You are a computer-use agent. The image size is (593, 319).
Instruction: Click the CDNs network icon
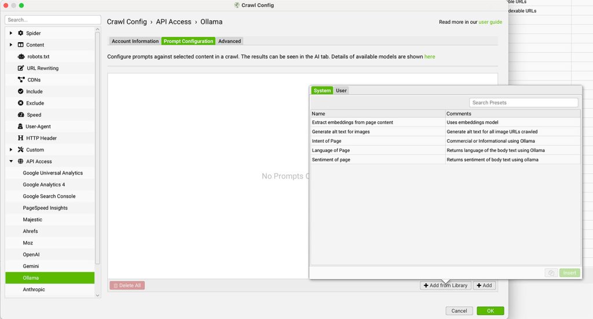coord(21,80)
